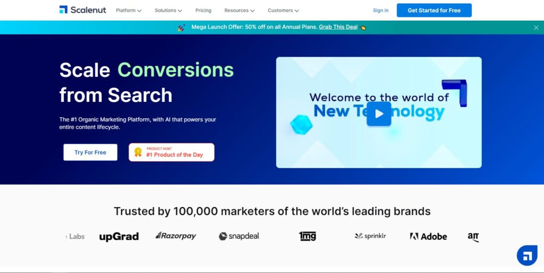This screenshot has height=273, width=544.
Task: Expand the Solutions dropdown menu
Action: (168, 11)
